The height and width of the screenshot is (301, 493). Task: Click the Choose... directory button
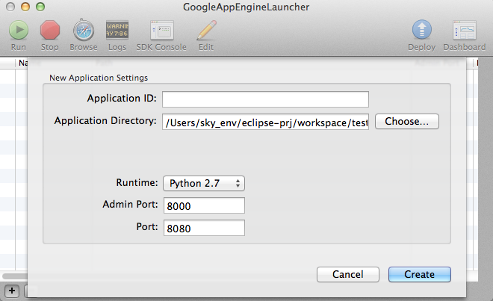tap(407, 122)
